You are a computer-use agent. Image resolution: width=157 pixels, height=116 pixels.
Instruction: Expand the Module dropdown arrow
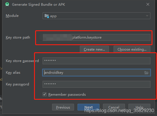pos(147,16)
